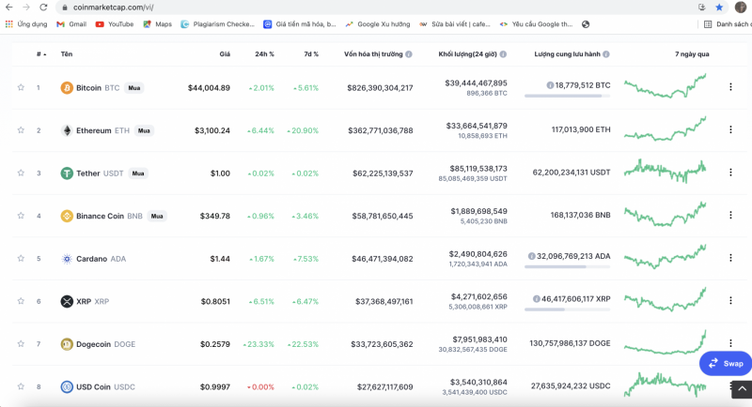Click the Cardano logo icon

(x=67, y=259)
